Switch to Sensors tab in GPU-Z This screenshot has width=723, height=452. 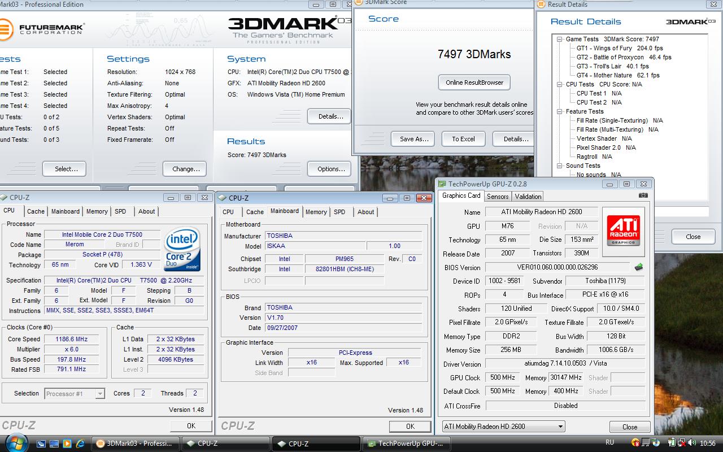point(498,197)
